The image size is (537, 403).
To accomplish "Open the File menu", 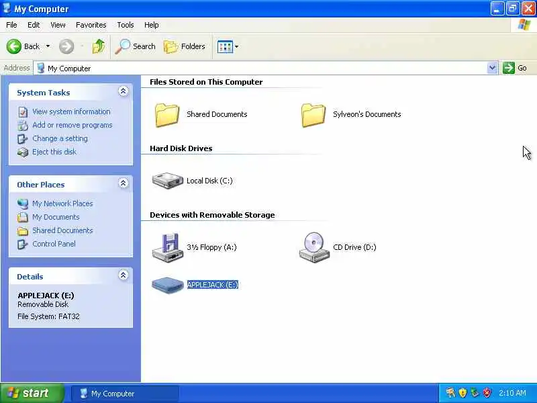I will click(x=11, y=25).
